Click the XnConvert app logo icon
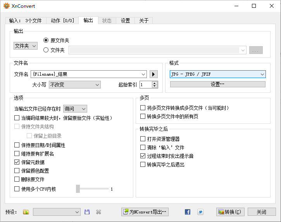Viewport: 281px width, 222px height. point(7,6)
